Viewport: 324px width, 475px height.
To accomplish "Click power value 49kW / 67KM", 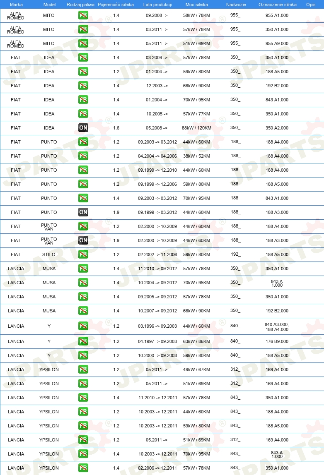I will [x=196, y=369].
